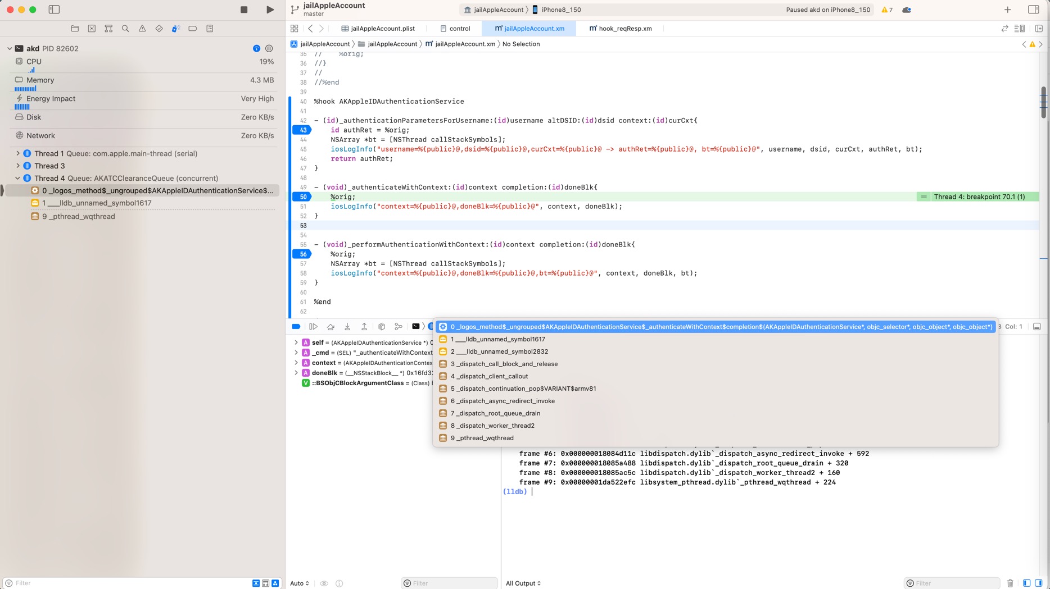Expand the context variable
This screenshot has width=1050, height=589.
[296, 363]
